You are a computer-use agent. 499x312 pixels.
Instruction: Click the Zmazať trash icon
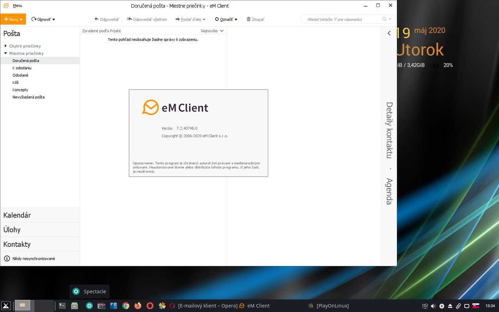coord(248,19)
